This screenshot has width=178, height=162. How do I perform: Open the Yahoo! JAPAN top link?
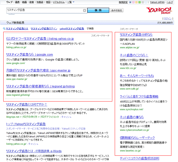(157, 2)
